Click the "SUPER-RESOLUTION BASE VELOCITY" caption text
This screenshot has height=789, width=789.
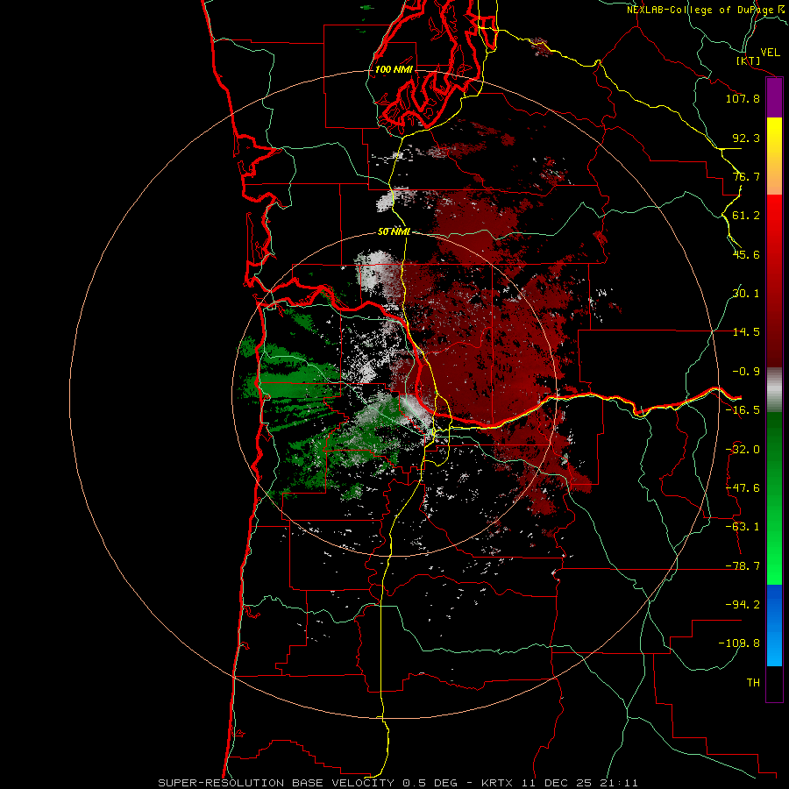point(276,783)
